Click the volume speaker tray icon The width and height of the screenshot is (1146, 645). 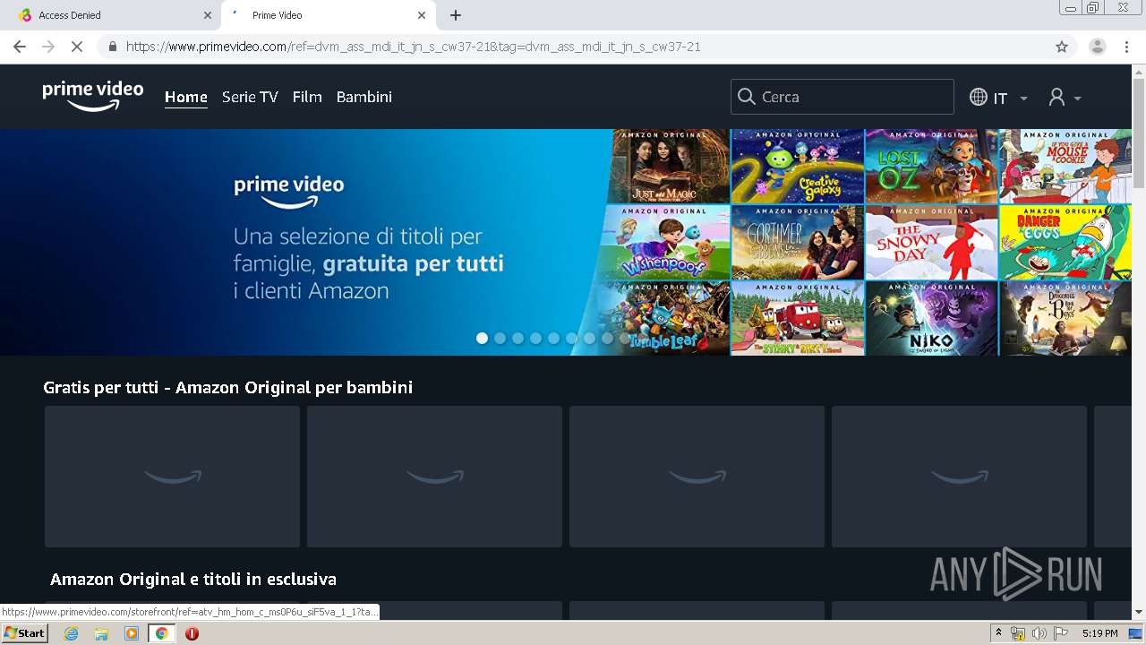coord(1039,633)
